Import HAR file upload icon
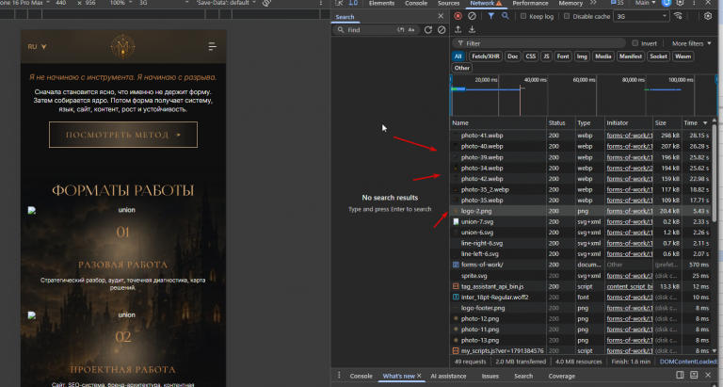The image size is (723, 387). point(458,29)
